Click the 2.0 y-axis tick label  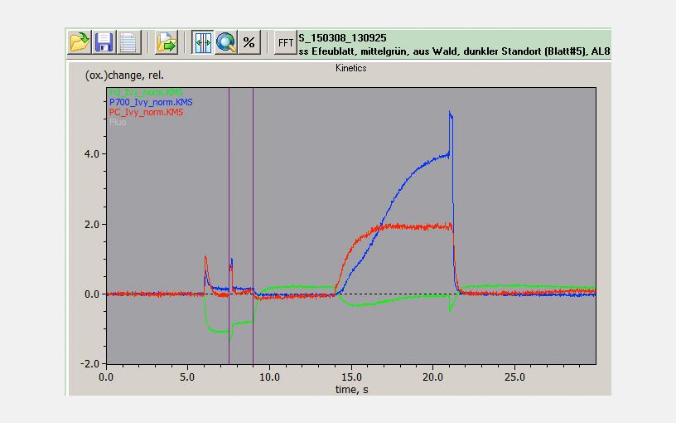click(x=92, y=225)
